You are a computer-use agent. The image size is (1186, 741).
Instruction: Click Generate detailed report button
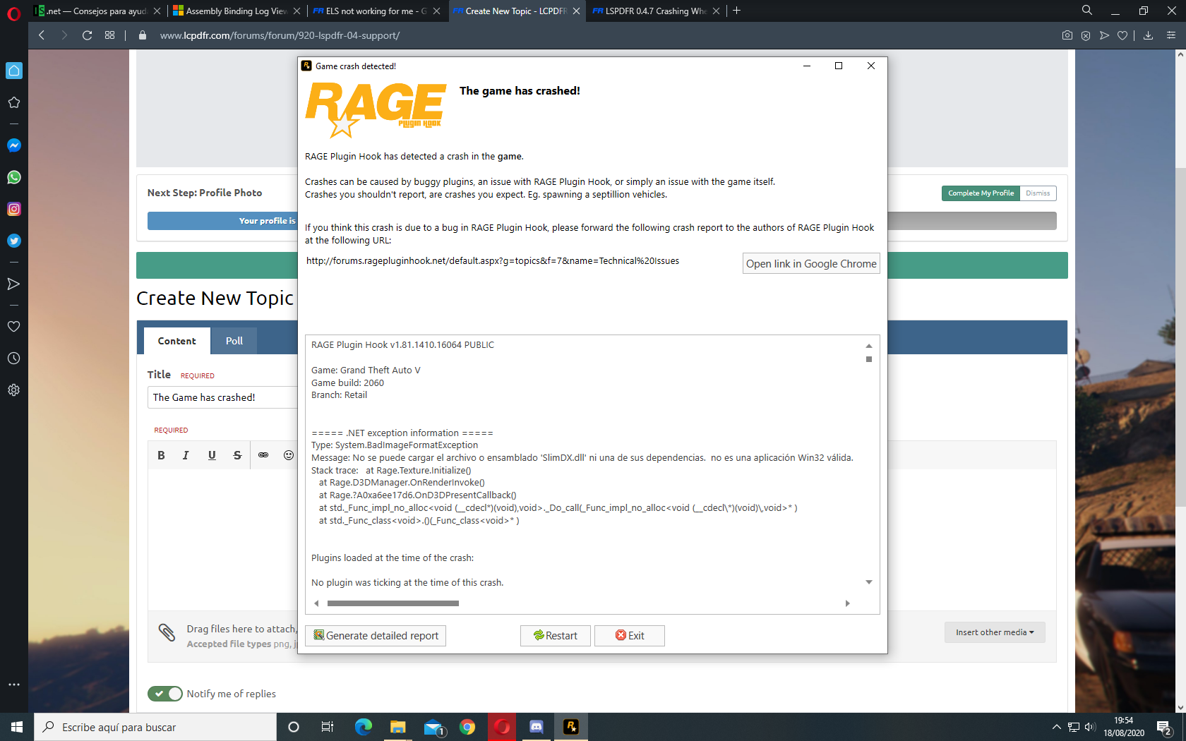(x=376, y=636)
